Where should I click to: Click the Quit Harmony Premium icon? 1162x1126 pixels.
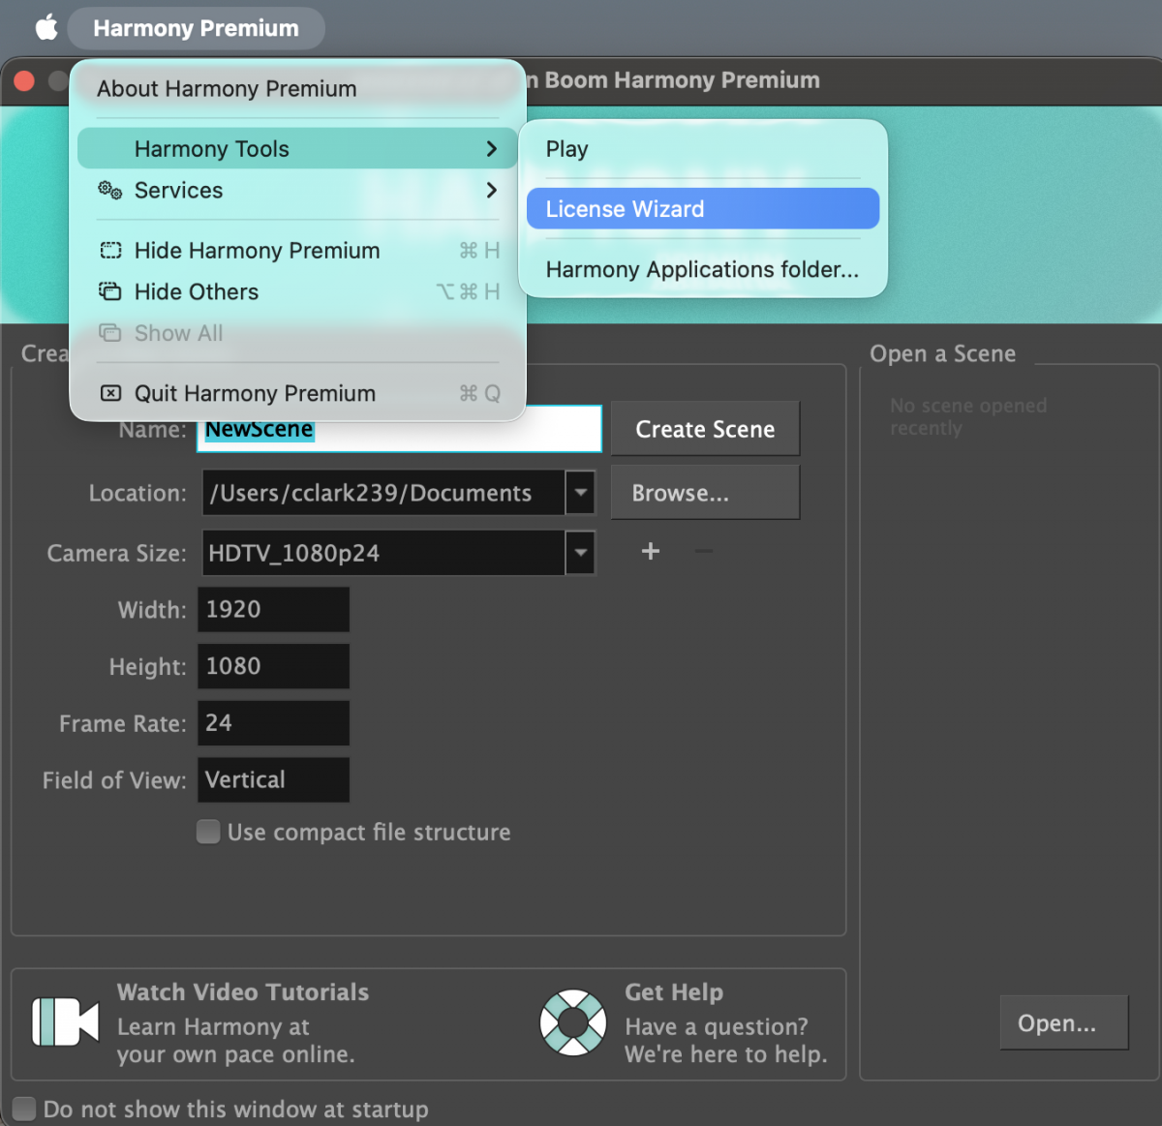[111, 394]
